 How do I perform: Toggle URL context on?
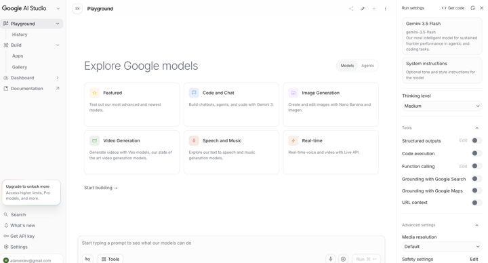coord(476,203)
